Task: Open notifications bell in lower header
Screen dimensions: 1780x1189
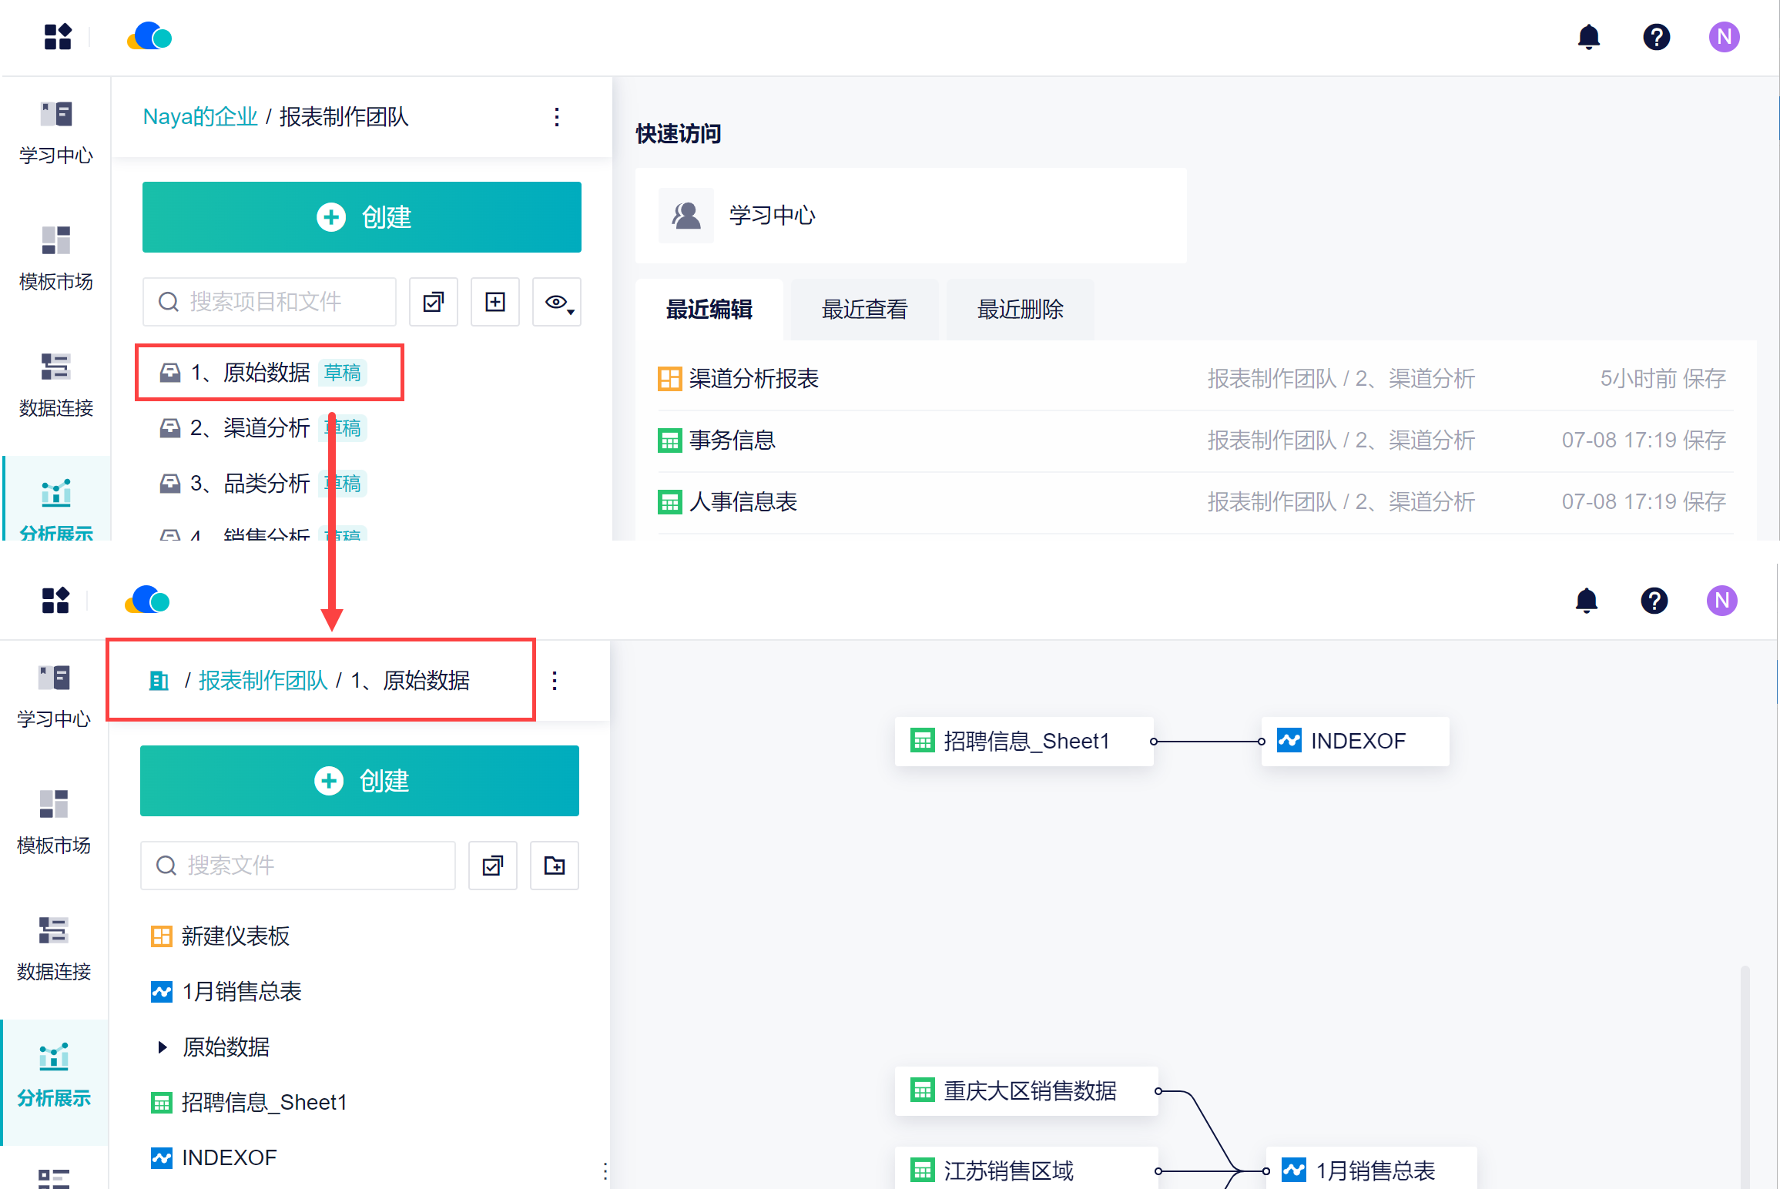Action: [x=1586, y=601]
